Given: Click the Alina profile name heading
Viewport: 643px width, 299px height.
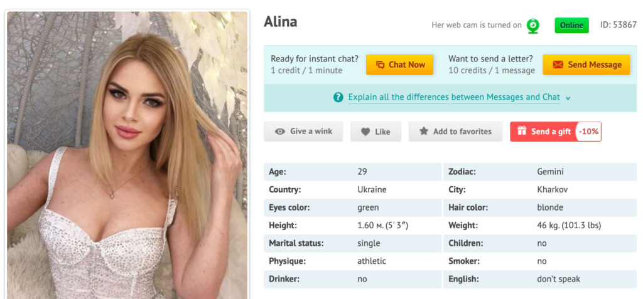Looking at the screenshot, I should point(280,22).
